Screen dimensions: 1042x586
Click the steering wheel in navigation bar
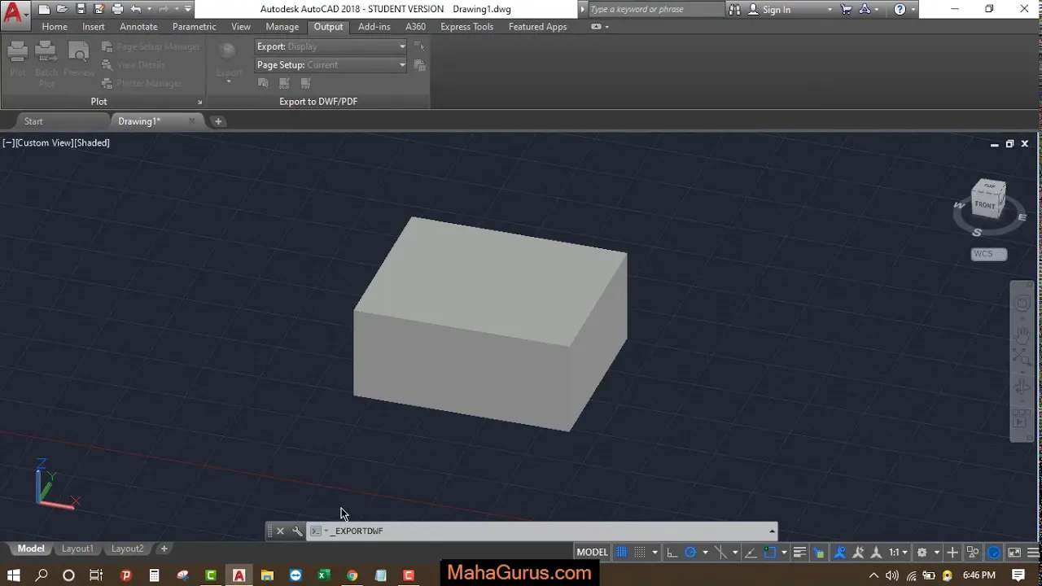[1022, 304]
